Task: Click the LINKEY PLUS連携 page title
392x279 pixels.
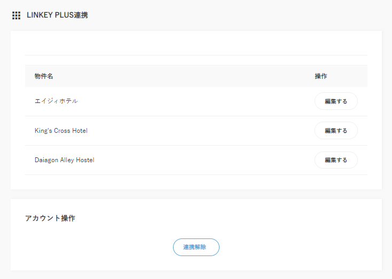Action: click(57, 15)
